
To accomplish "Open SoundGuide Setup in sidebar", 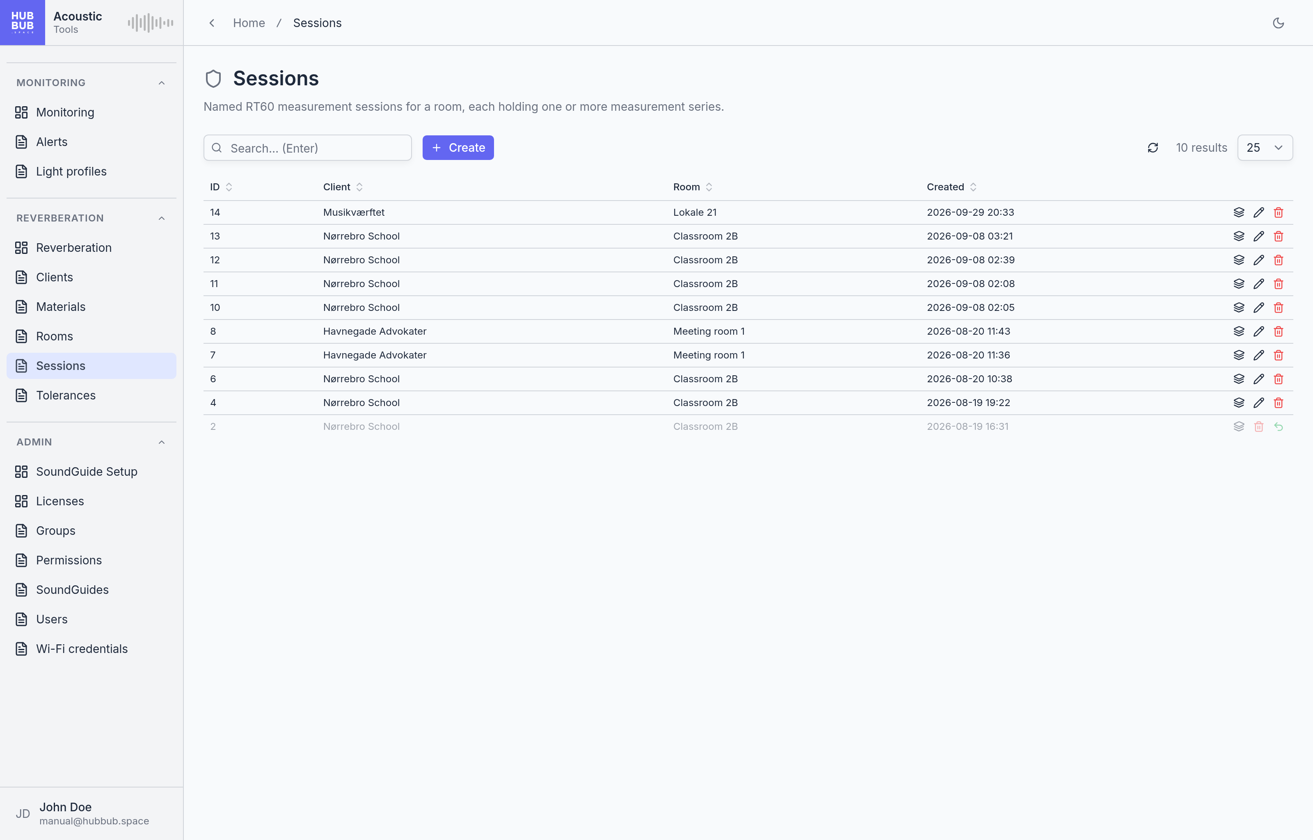I will (91, 472).
